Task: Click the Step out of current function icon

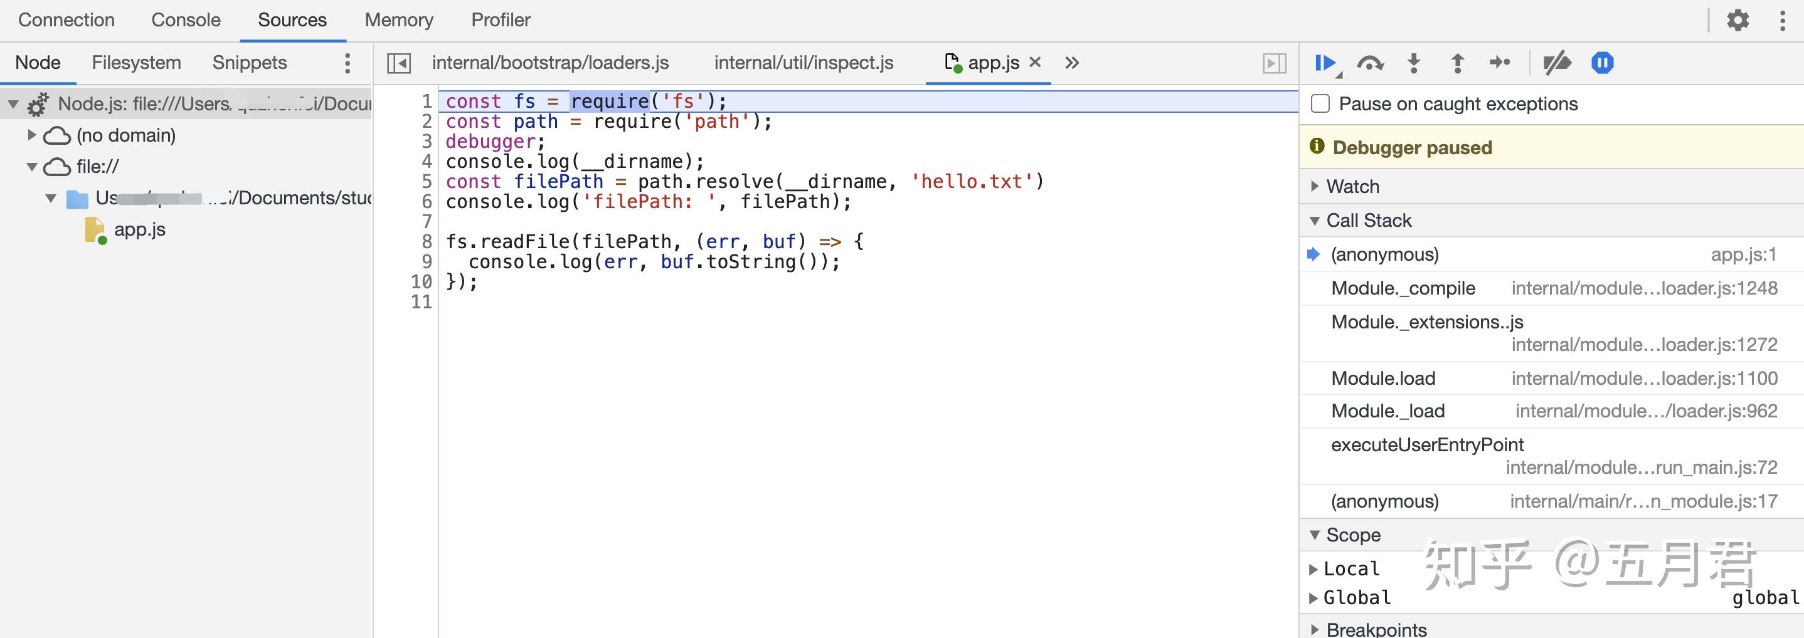Action: coord(1456,62)
